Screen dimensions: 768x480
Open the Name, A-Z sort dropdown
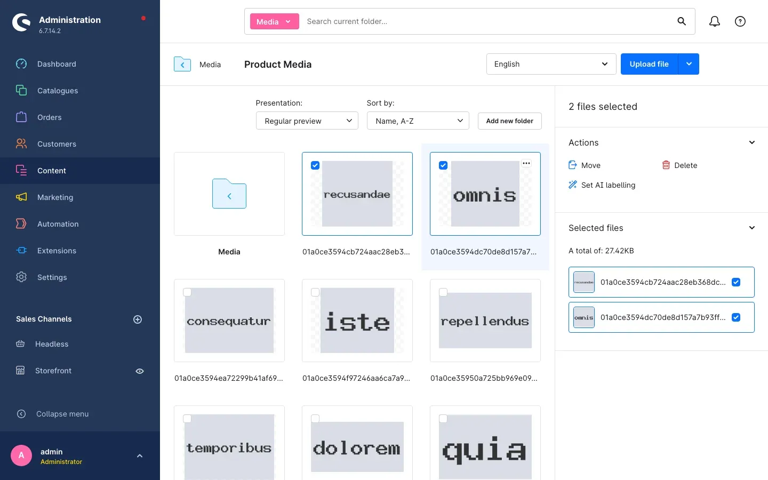418,121
